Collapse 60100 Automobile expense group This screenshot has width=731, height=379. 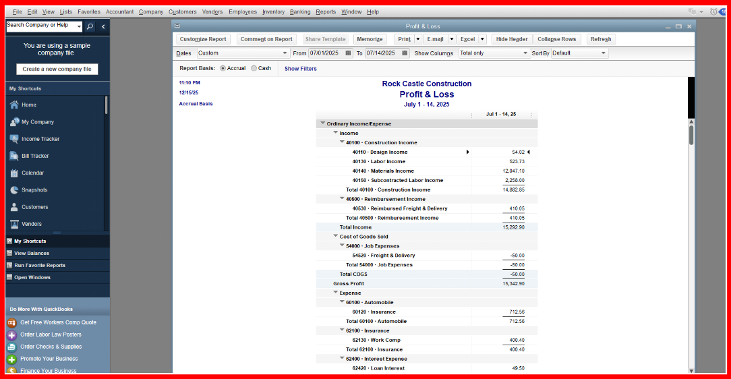342,302
